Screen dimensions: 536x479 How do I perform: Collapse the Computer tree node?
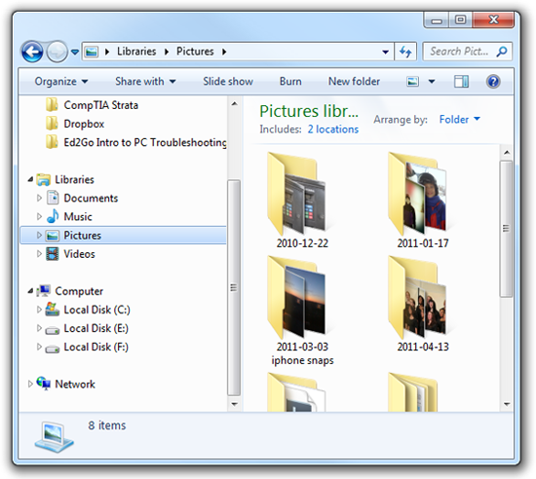(30, 291)
